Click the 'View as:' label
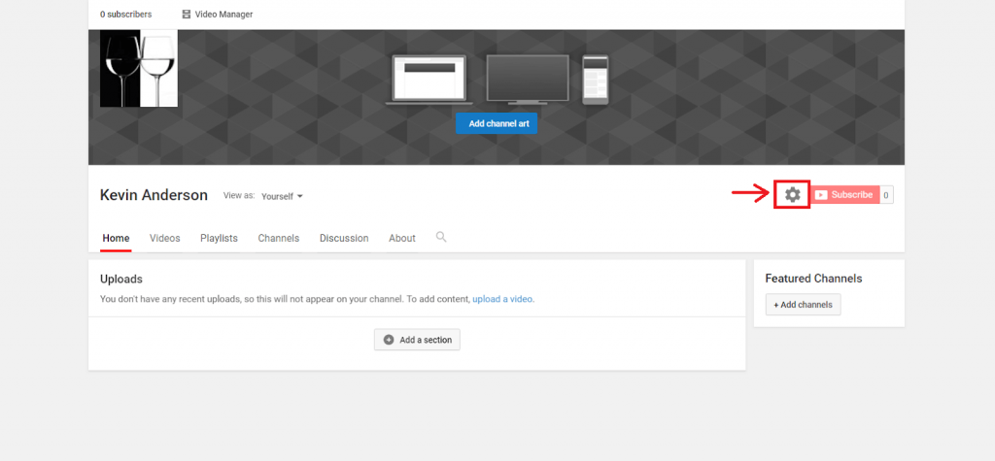Viewport: 995px width, 461px height. click(239, 196)
